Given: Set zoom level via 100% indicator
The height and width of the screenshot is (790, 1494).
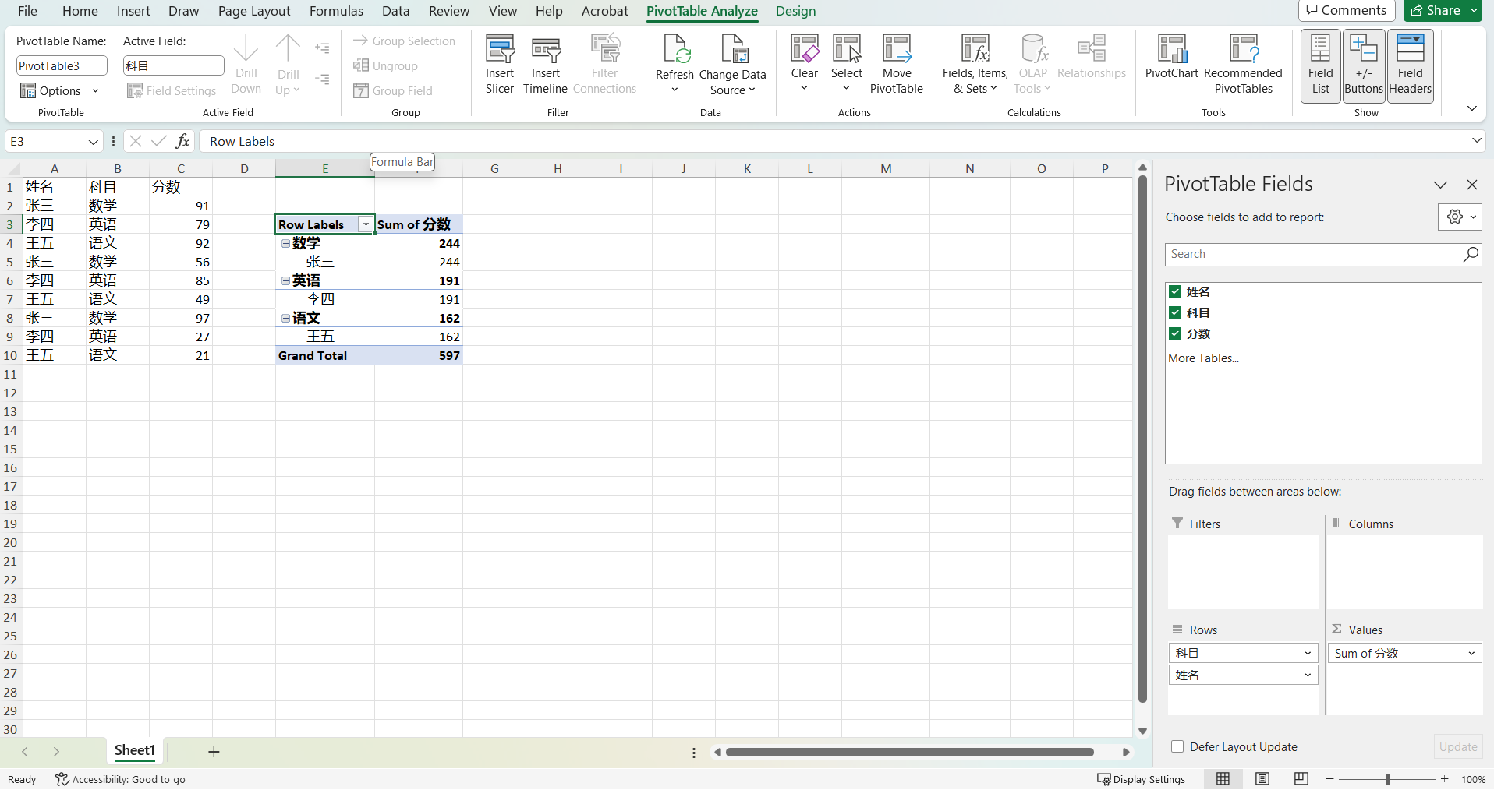Looking at the screenshot, I should click(x=1473, y=779).
